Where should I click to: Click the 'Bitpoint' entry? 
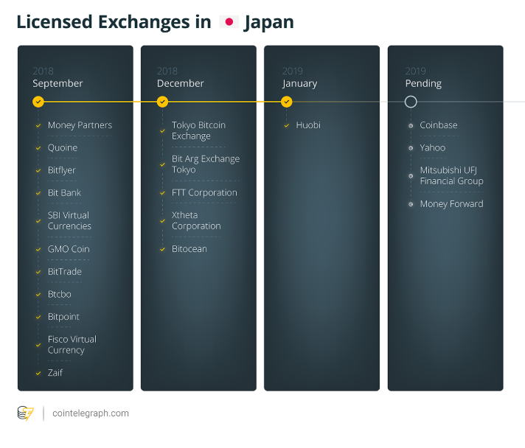tap(63, 317)
